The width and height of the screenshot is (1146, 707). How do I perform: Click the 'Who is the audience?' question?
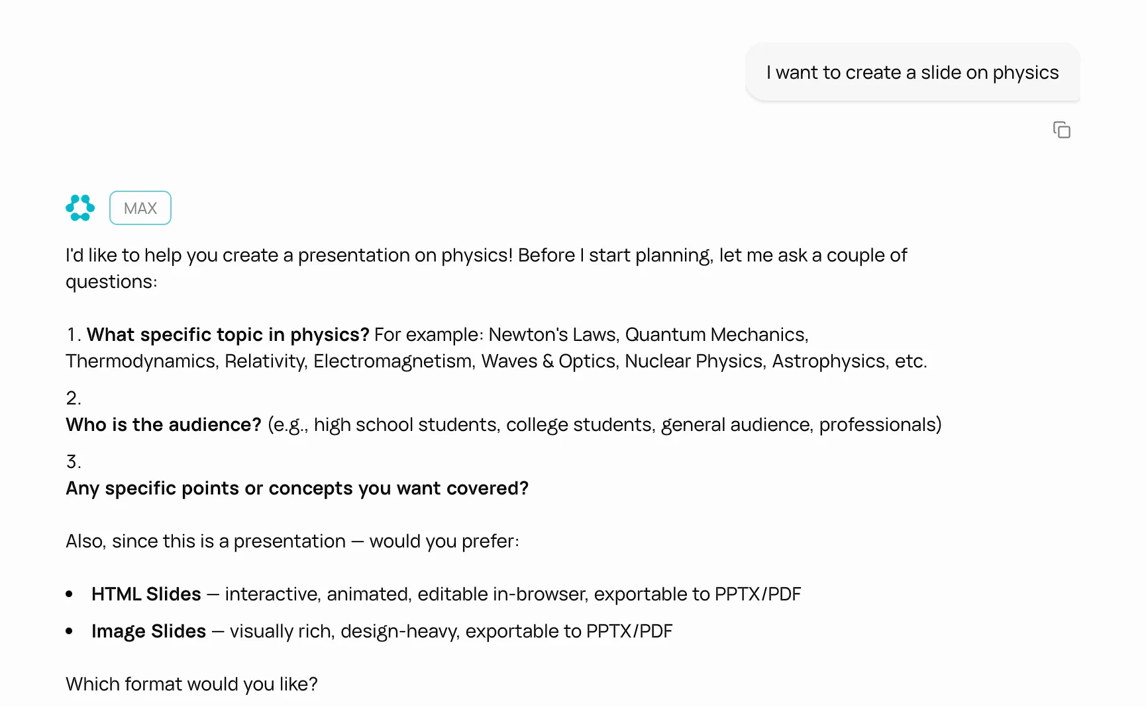tap(164, 424)
